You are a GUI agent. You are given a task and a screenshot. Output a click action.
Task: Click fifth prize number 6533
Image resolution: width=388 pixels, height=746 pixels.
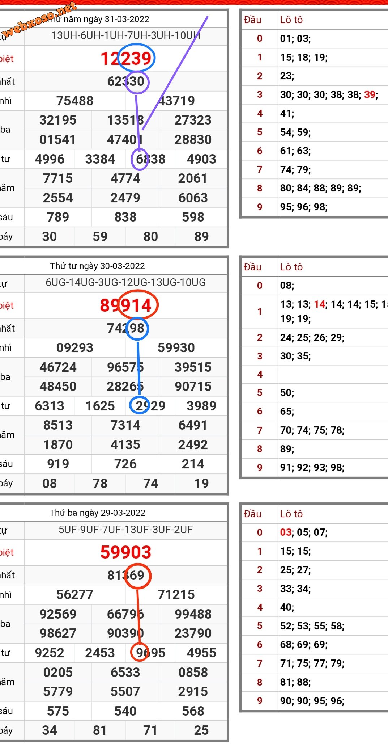click(x=125, y=672)
